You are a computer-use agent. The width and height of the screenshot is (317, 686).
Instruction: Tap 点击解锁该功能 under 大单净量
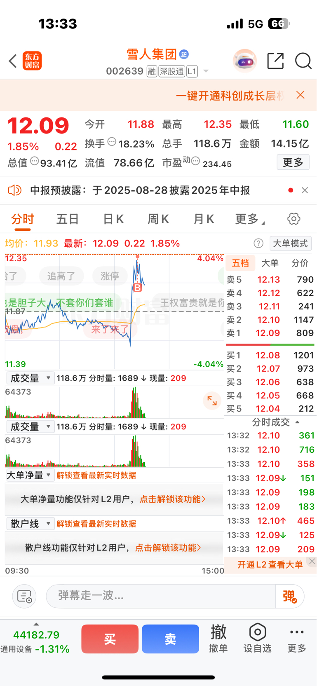point(173,499)
